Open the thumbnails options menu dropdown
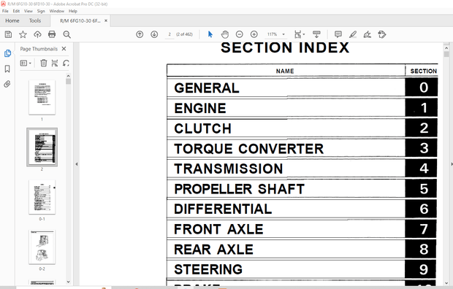This screenshot has width=453, height=289. coord(26,63)
